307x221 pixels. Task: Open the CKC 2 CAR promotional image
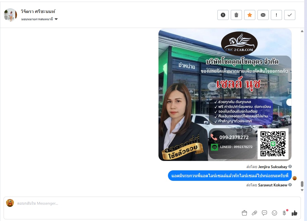point(225,95)
